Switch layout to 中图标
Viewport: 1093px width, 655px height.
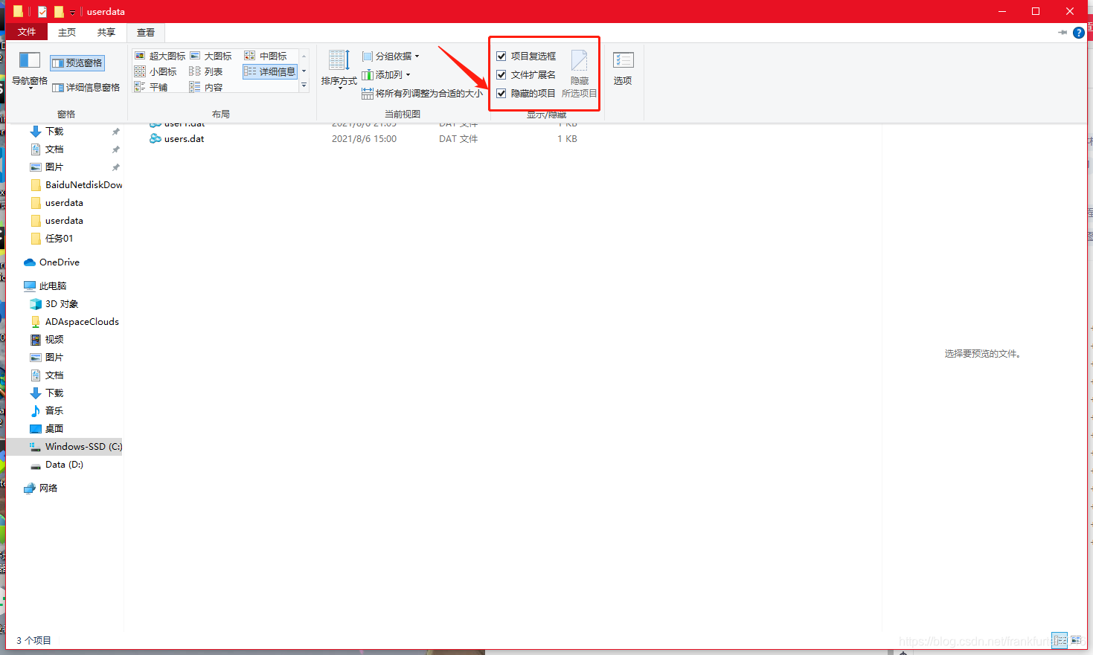pos(266,56)
